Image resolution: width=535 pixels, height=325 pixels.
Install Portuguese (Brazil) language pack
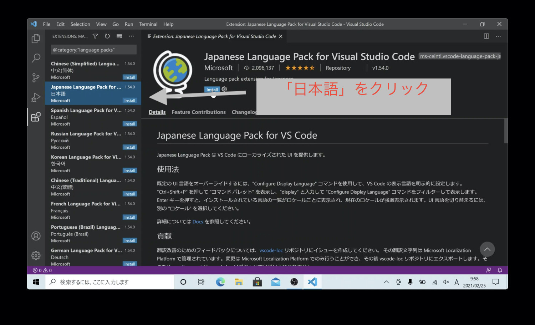pyautogui.click(x=129, y=241)
